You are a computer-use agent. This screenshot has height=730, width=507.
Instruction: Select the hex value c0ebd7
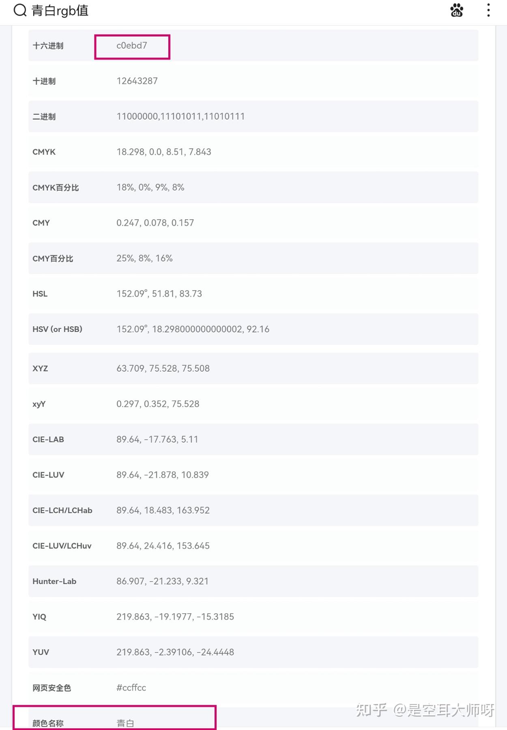click(132, 46)
